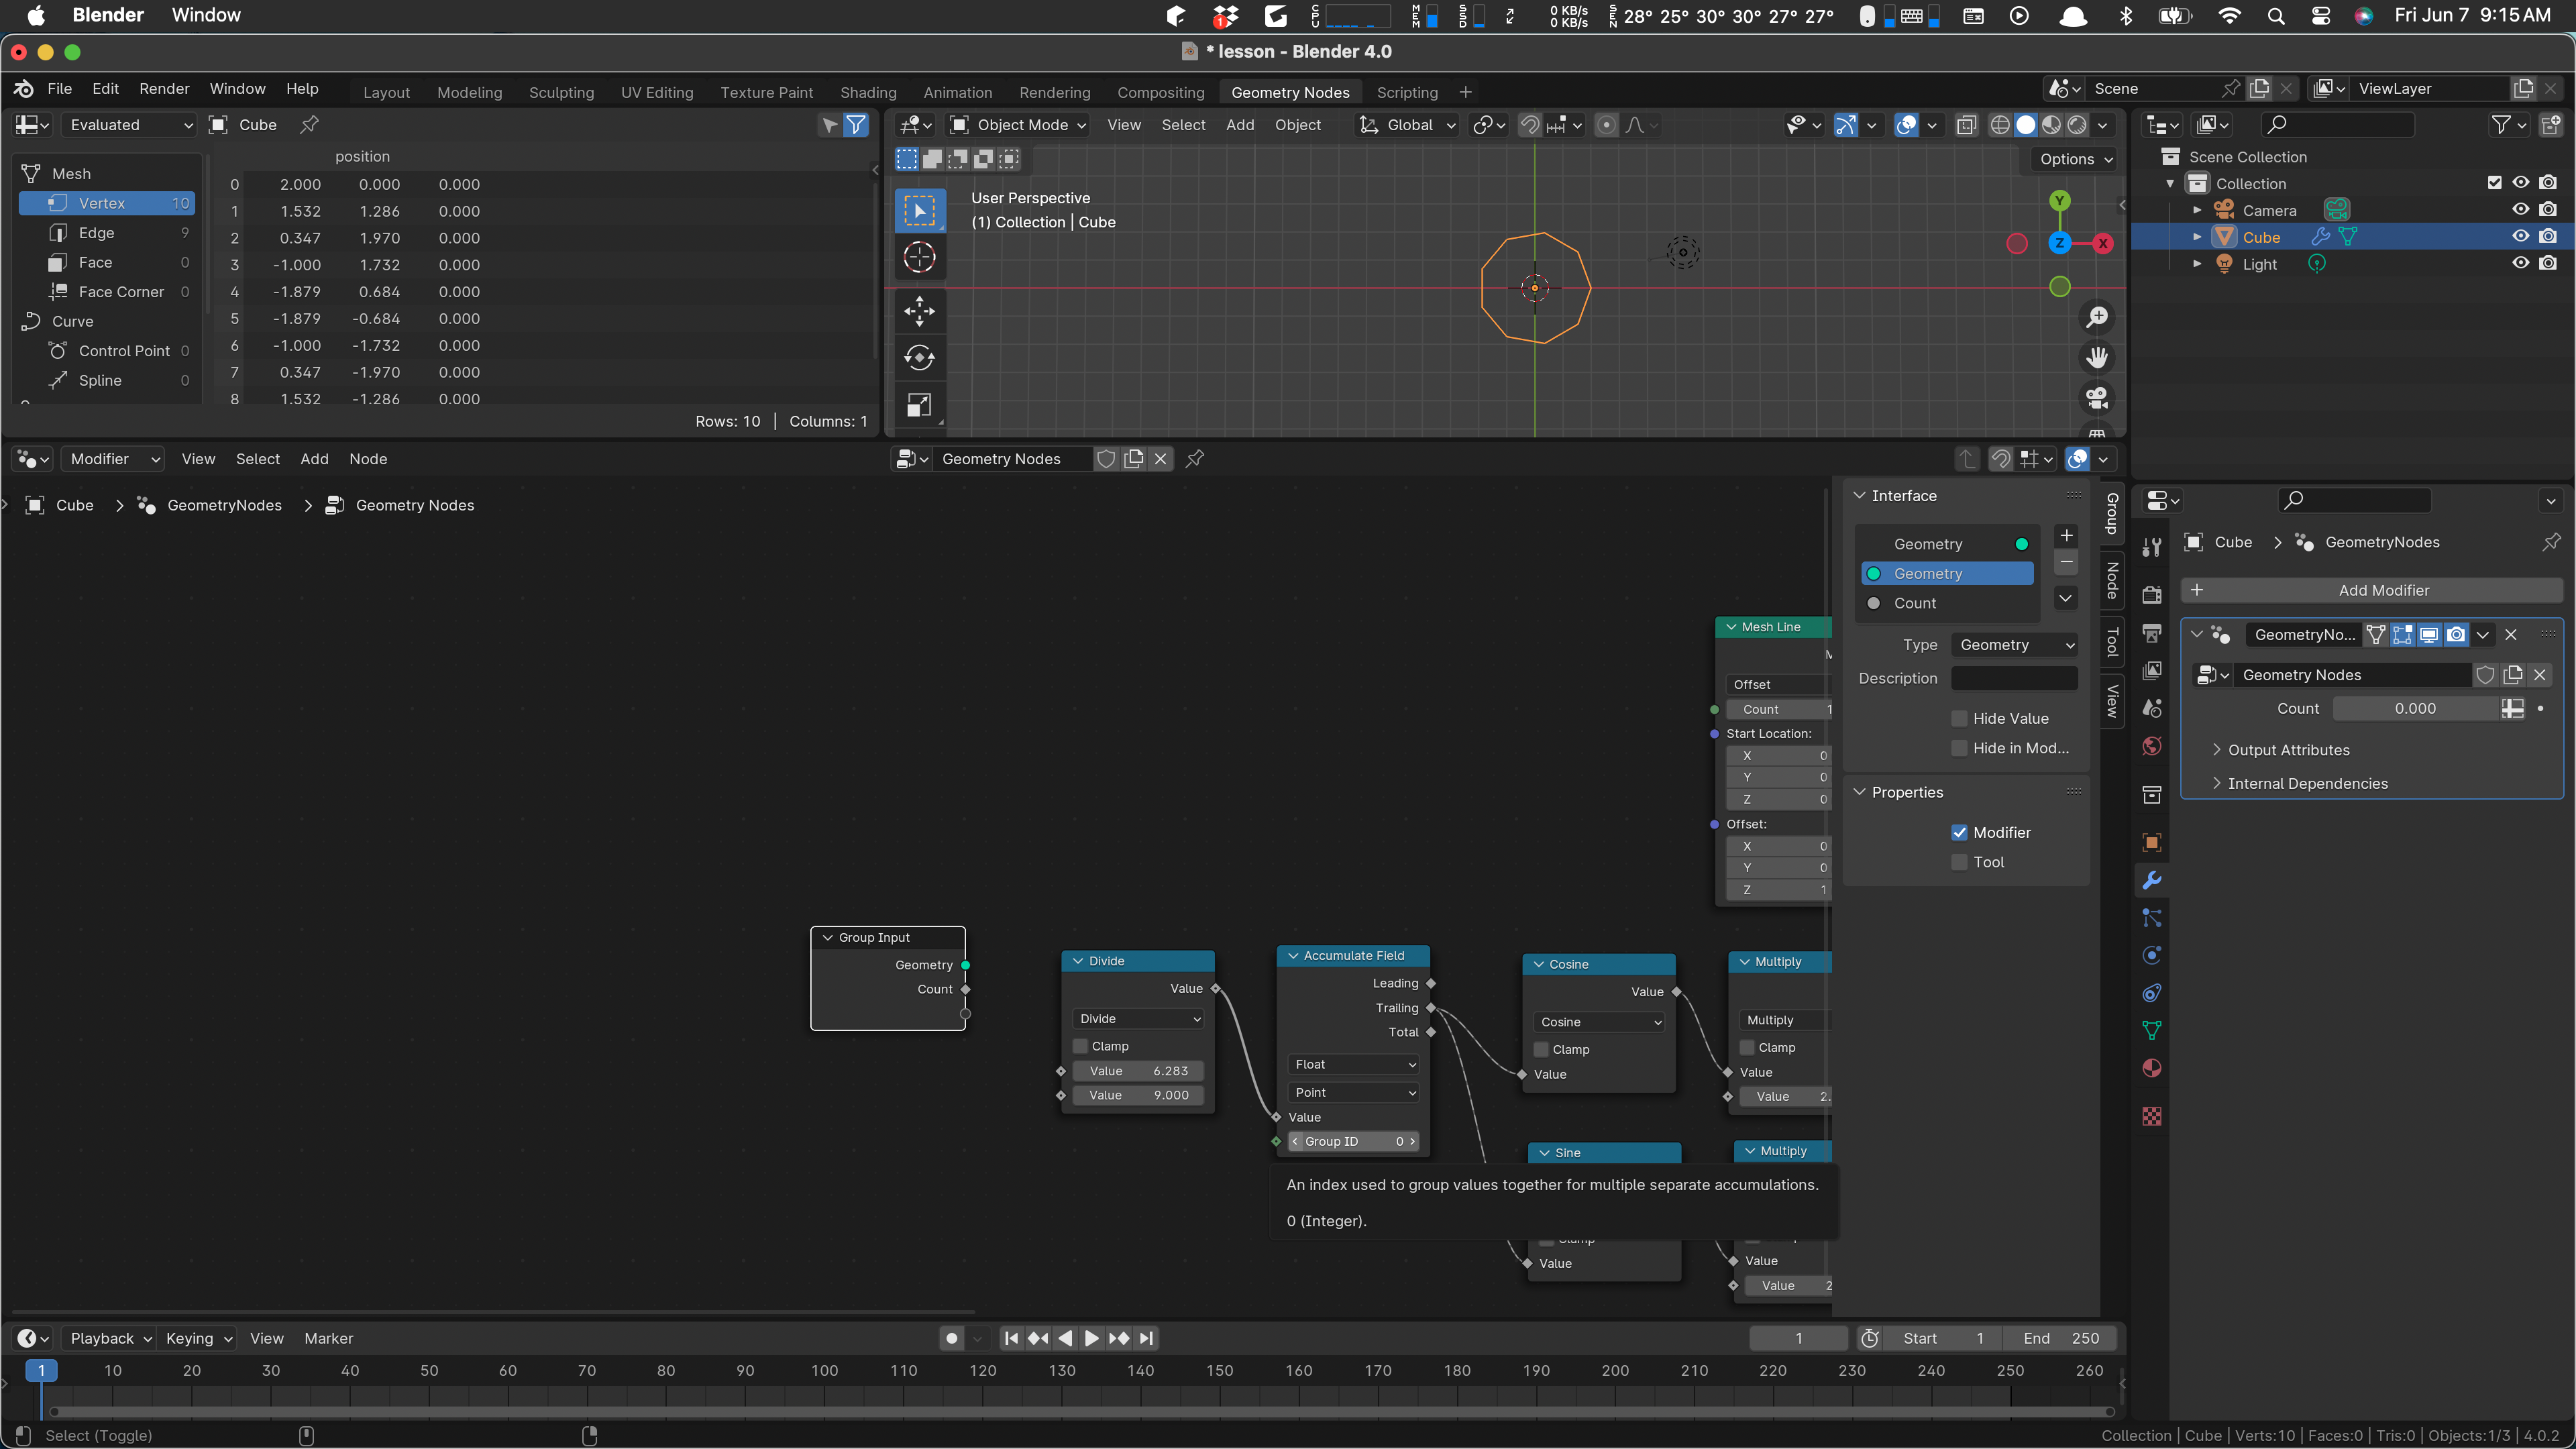Pin the node tree with pin icon
The image size is (2576, 1449).
pyautogui.click(x=1195, y=459)
